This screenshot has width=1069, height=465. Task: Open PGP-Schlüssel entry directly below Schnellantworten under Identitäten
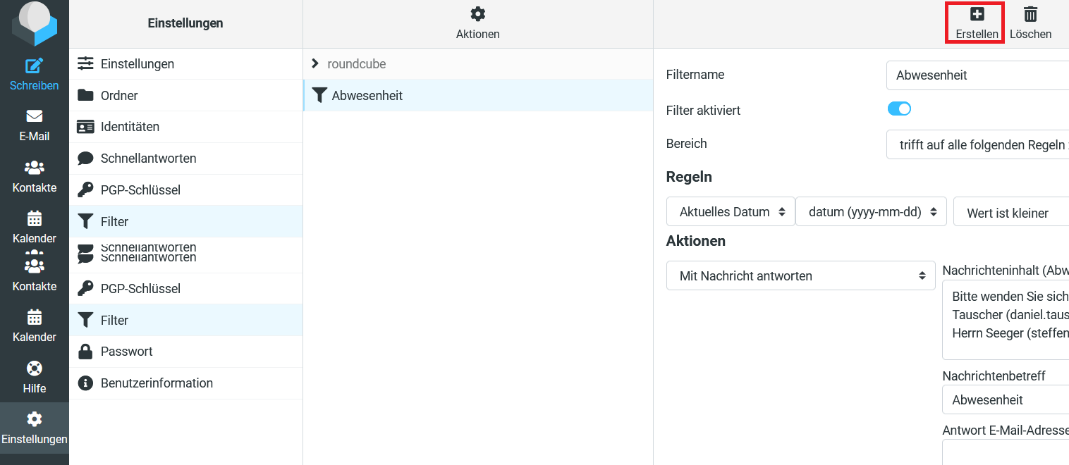click(186, 190)
